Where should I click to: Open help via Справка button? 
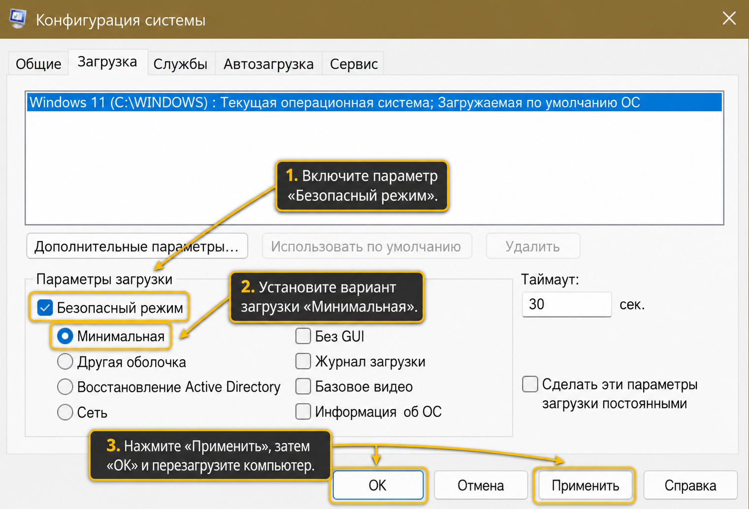click(690, 485)
